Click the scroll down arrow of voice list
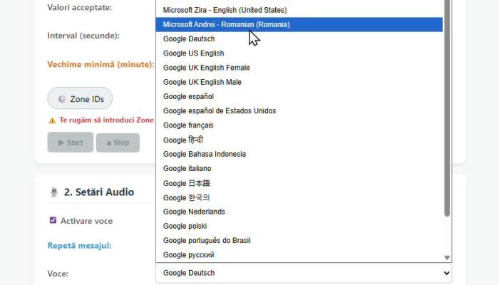The image size is (499, 285). coord(447,257)
